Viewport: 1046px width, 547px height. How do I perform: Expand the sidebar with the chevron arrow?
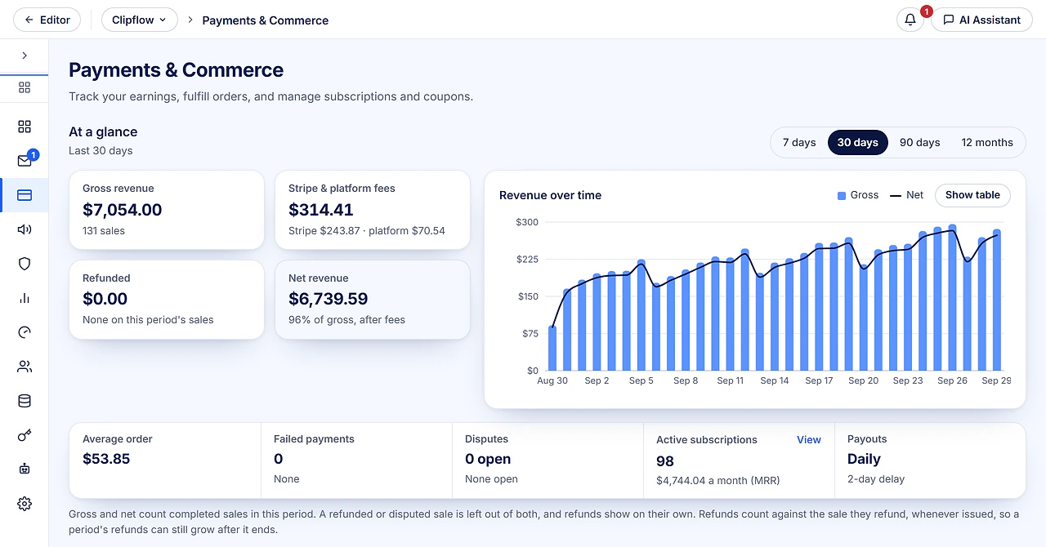coord(25,56)
